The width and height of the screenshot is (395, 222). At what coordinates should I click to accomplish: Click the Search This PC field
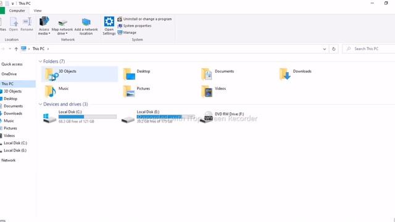point(369,49)
